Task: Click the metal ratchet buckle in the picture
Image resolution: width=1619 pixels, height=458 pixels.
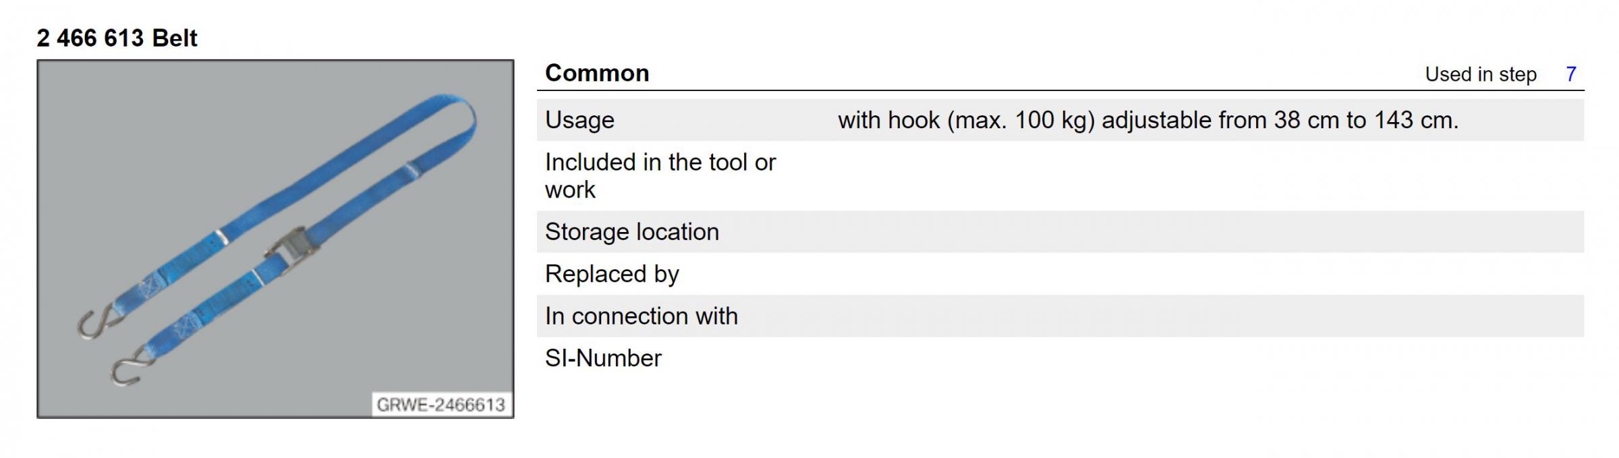Action: coord(289,246)
